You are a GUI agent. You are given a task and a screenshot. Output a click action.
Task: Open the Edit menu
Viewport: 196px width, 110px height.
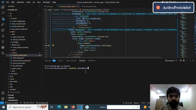[13, 2]
